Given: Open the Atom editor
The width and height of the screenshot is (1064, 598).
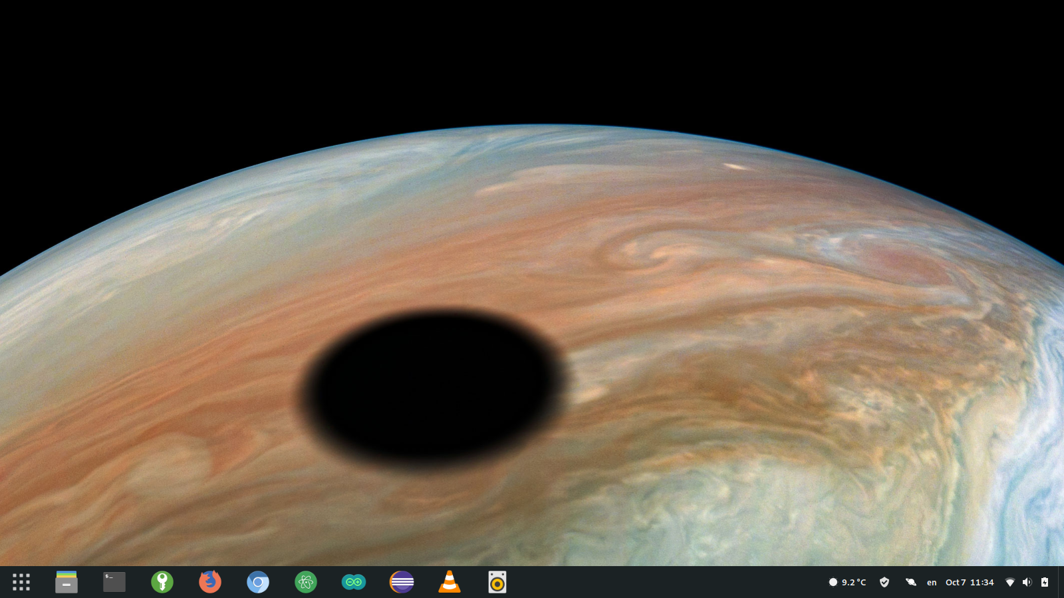Looking at the screenshot, I should (x=306, y=582).
